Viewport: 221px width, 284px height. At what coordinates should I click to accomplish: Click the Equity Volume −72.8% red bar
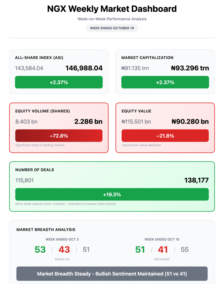[x=59, y=136]
